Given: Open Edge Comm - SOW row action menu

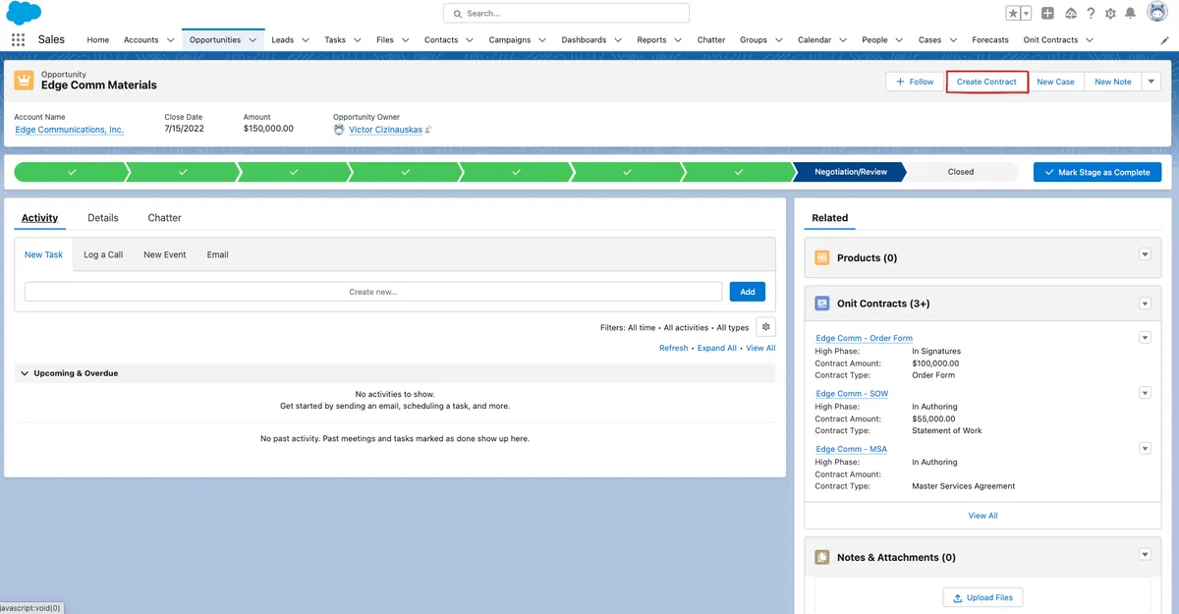Looking at the screenshot, I should (x=1145, y=393).
